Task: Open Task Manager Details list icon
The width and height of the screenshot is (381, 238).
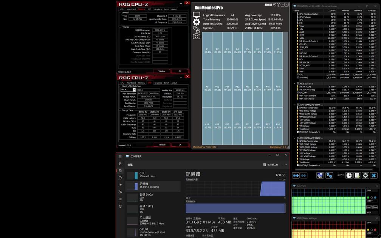Action: point(120,199)
